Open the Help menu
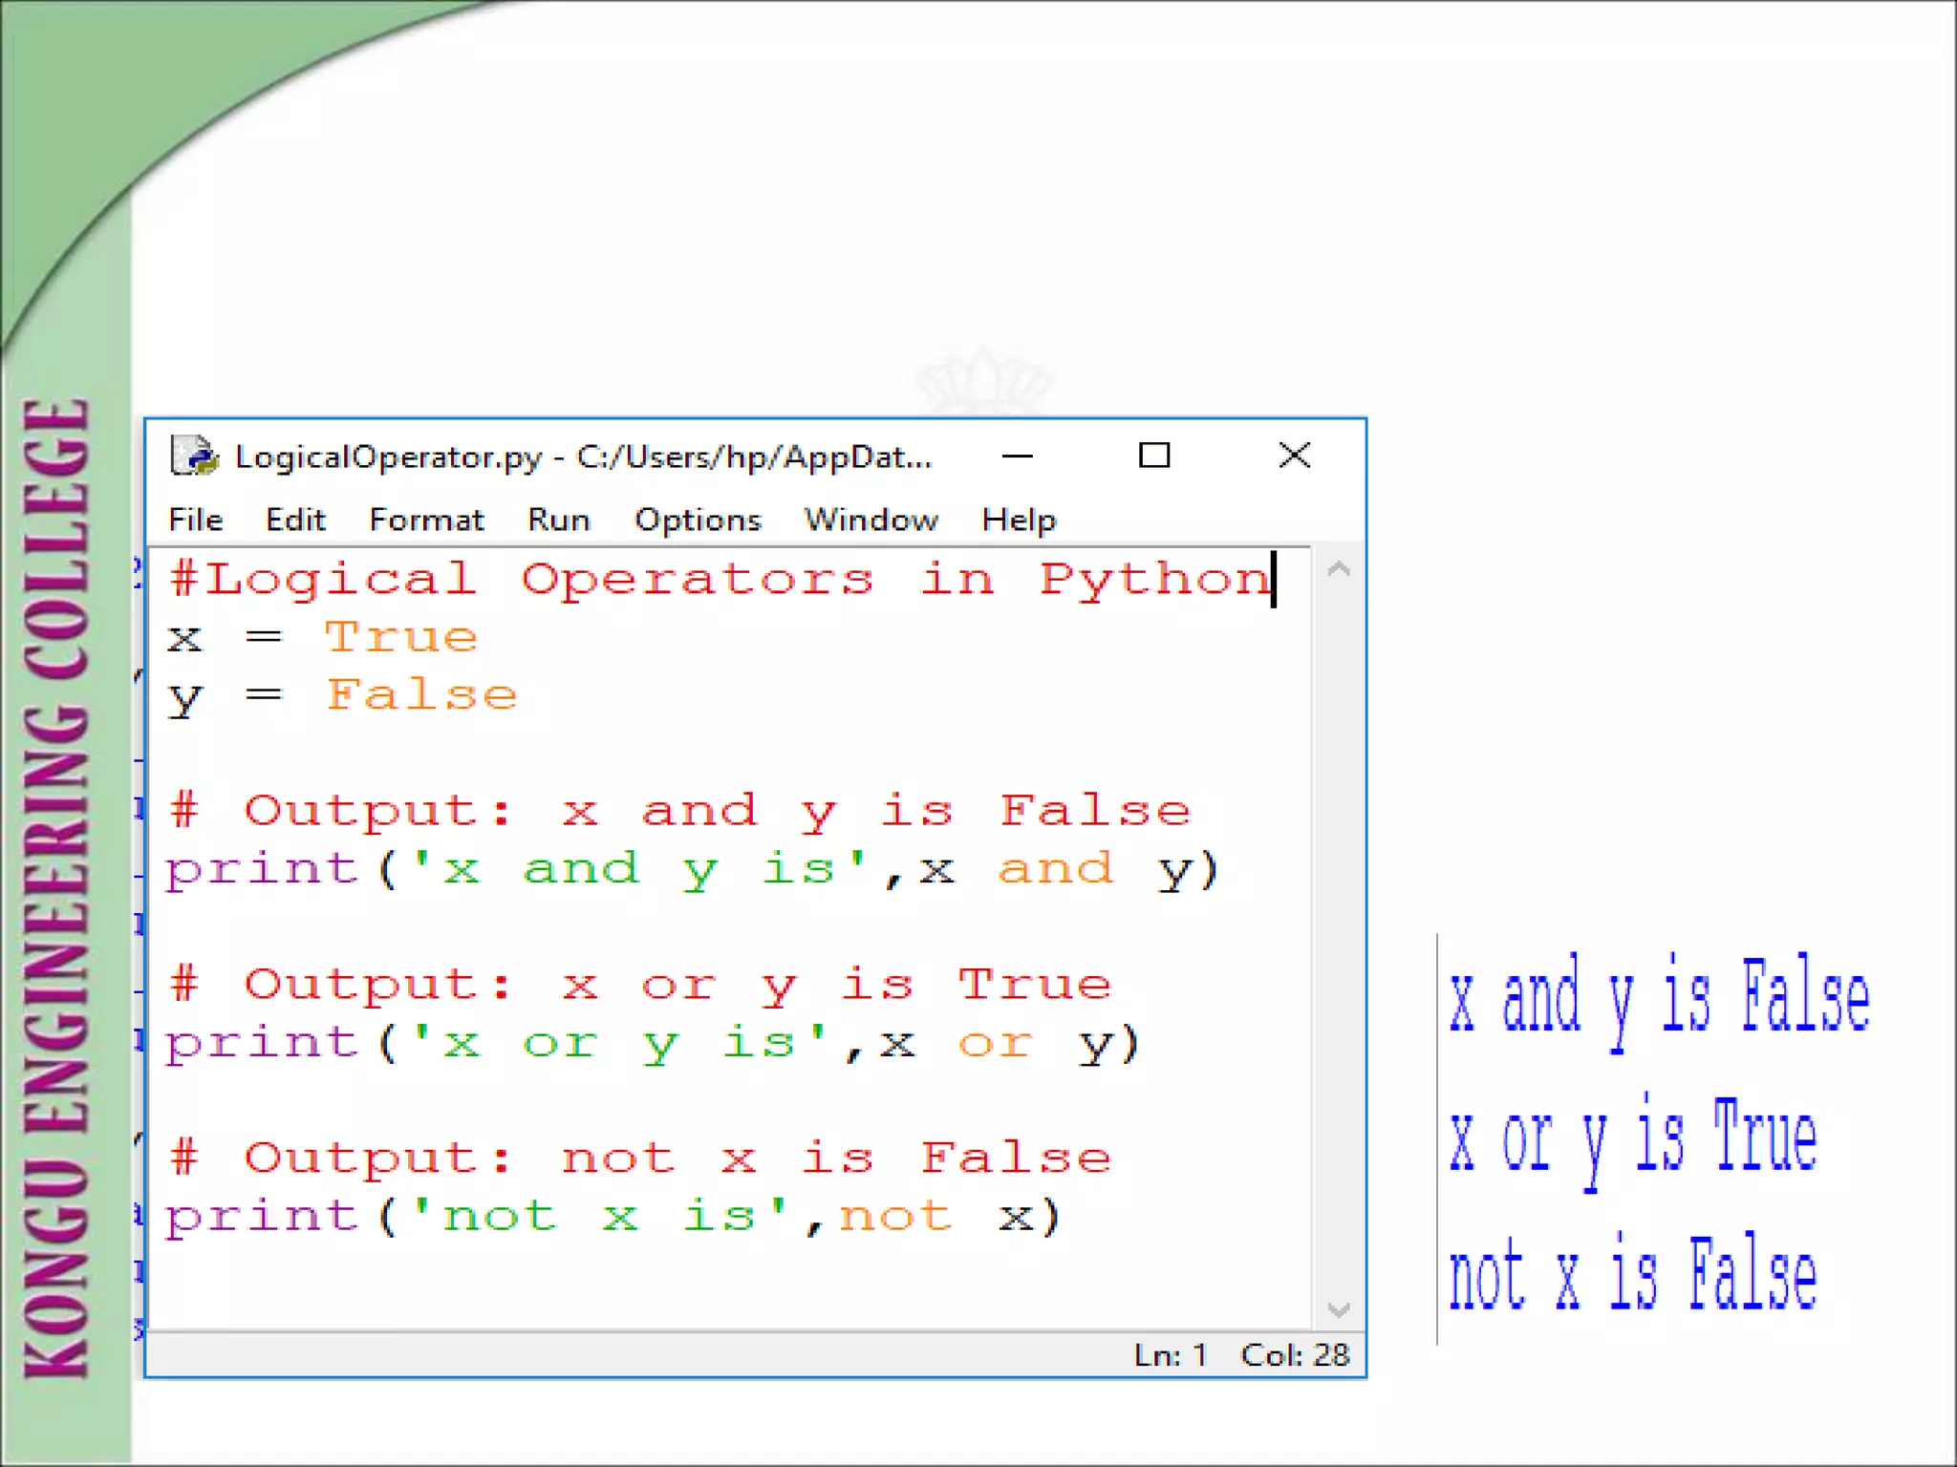Image resolution: width=1957 pixels, height=1467 pixels. pos(1019,520)
